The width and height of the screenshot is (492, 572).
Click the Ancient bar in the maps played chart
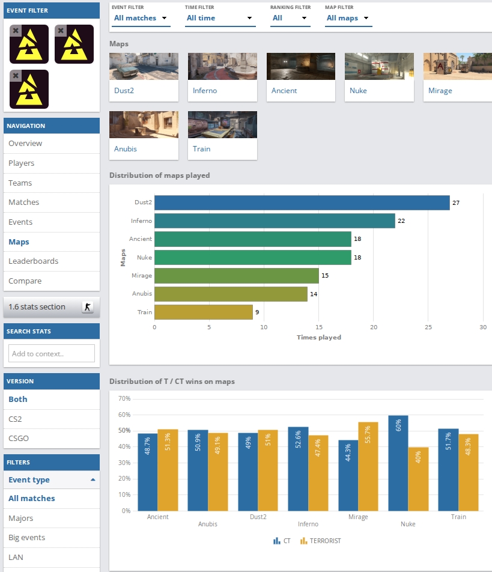253,239
